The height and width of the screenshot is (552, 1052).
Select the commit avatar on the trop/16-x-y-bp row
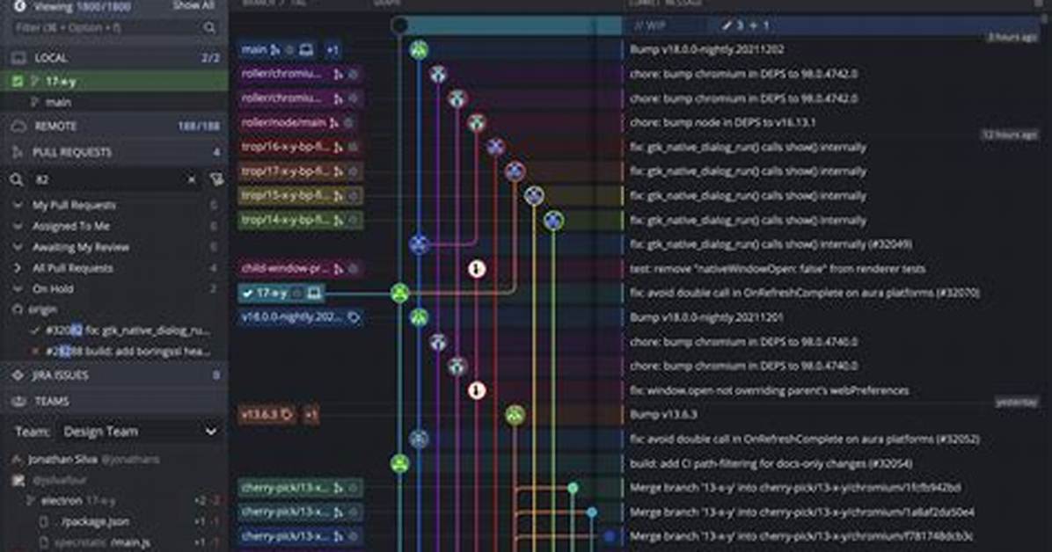coord(496,147)
